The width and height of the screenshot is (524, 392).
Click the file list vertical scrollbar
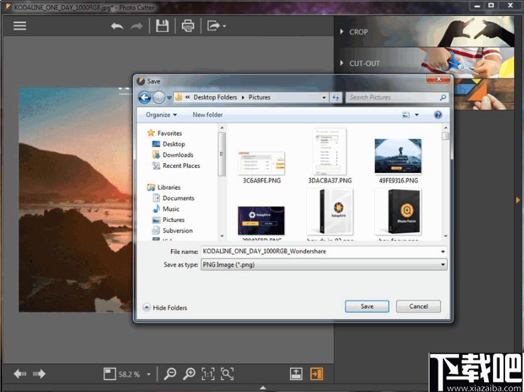(445, 182)
